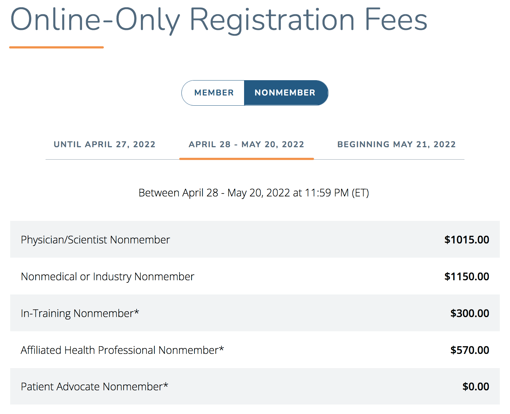Image resolution: width=510 pixels, height=414 pixels.
Task: Select Affiliated Health Professional Nonmember row label
Action: [122, 350]
